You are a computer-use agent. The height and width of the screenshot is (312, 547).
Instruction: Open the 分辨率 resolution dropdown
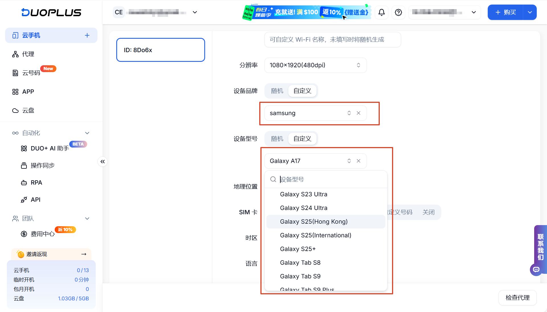(315, 65)
